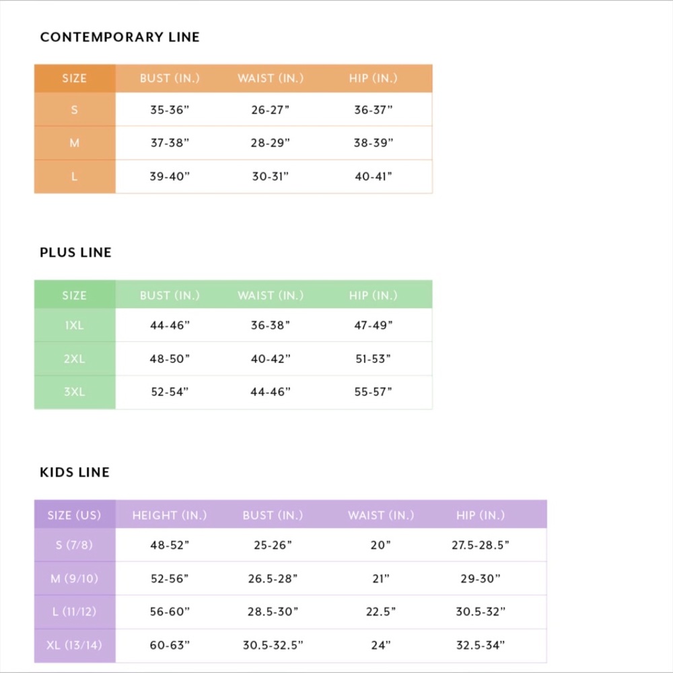Viewport: 673px width, 673px height.
Task: Click the M (9/10) kids size label
Action: coord(74,578)
